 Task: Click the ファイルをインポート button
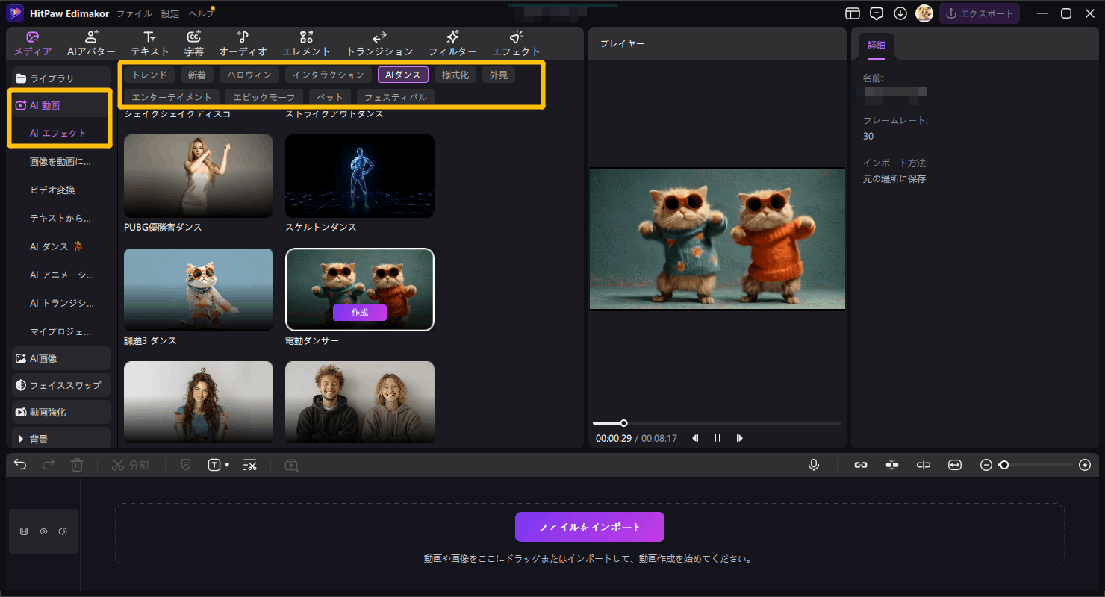589,527
